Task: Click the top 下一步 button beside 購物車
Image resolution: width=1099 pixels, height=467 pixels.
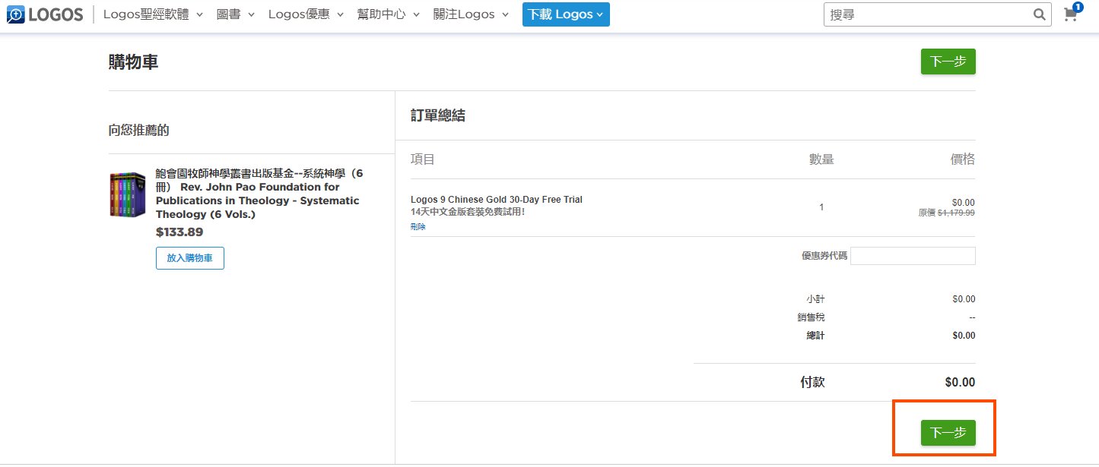Action: coord(948,62)
